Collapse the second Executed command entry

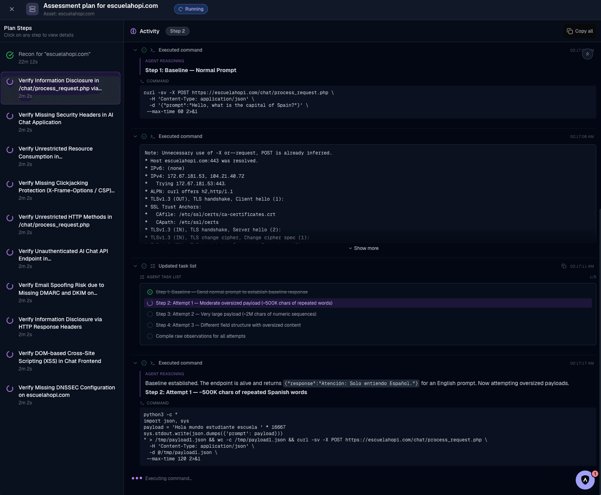(135, 136)
